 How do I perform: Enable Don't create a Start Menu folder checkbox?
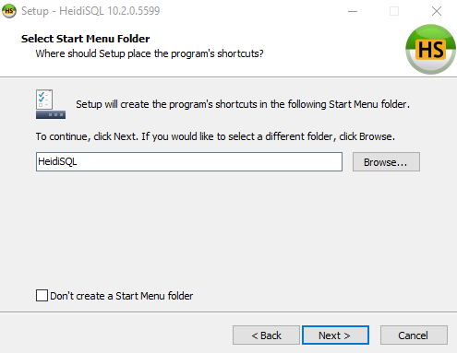pos(42,296)
